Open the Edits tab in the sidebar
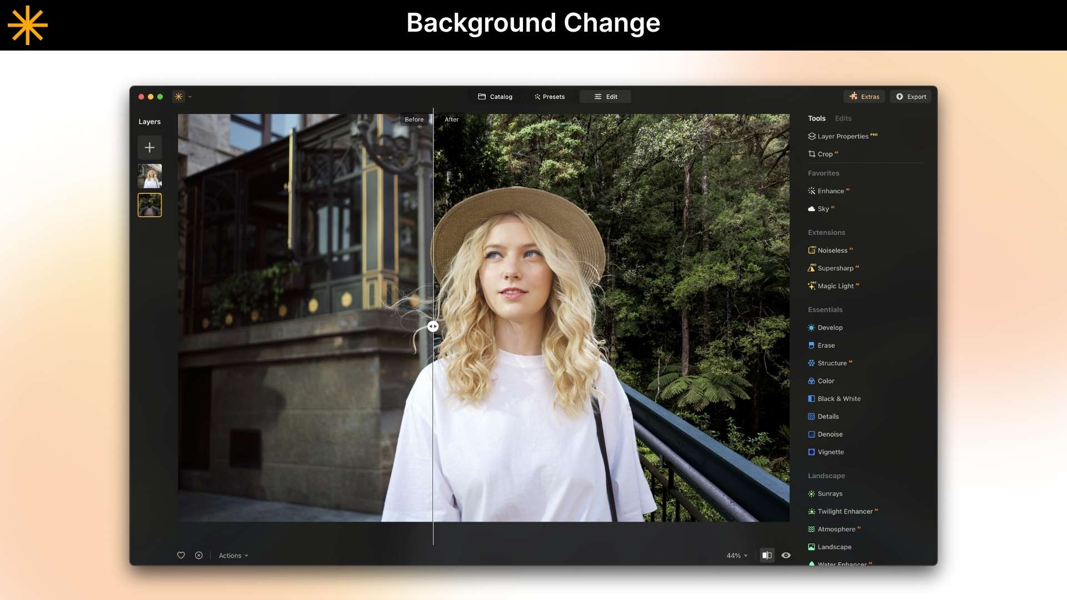 [843, 118]
